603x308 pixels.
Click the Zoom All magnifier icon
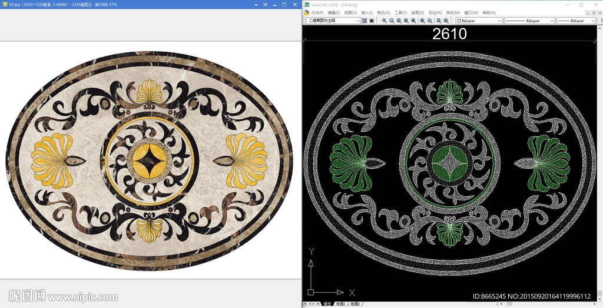[438, 21]
